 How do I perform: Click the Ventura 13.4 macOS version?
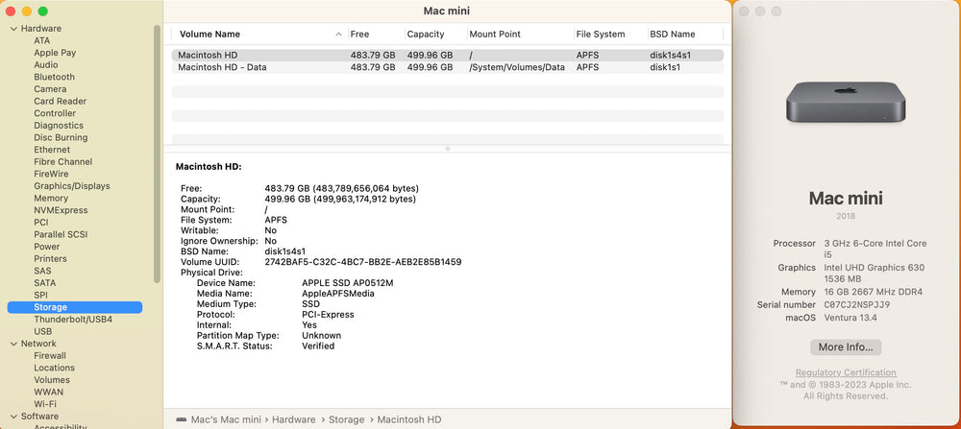tap(850, 318)
